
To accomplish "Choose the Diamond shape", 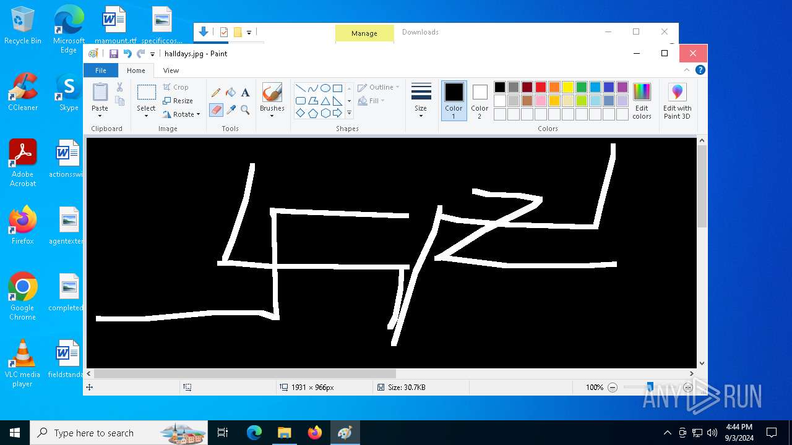I will point(300,113).
